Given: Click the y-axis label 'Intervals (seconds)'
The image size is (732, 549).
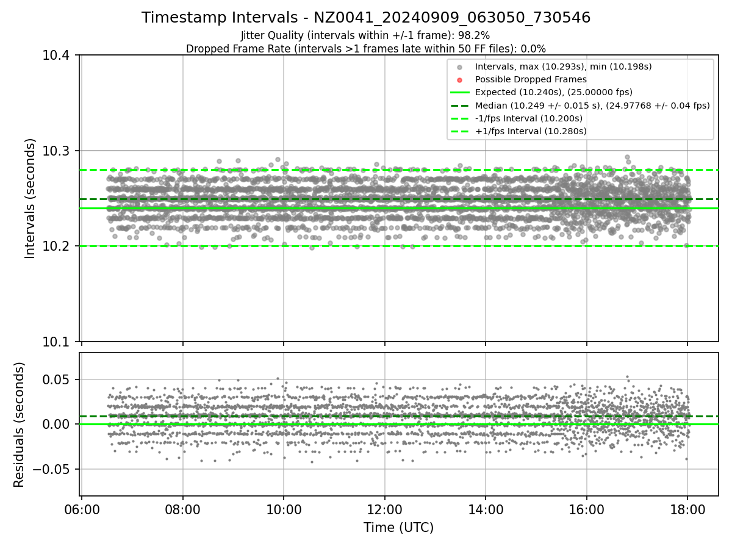Looking at the screenshot, I should point(30,198).
